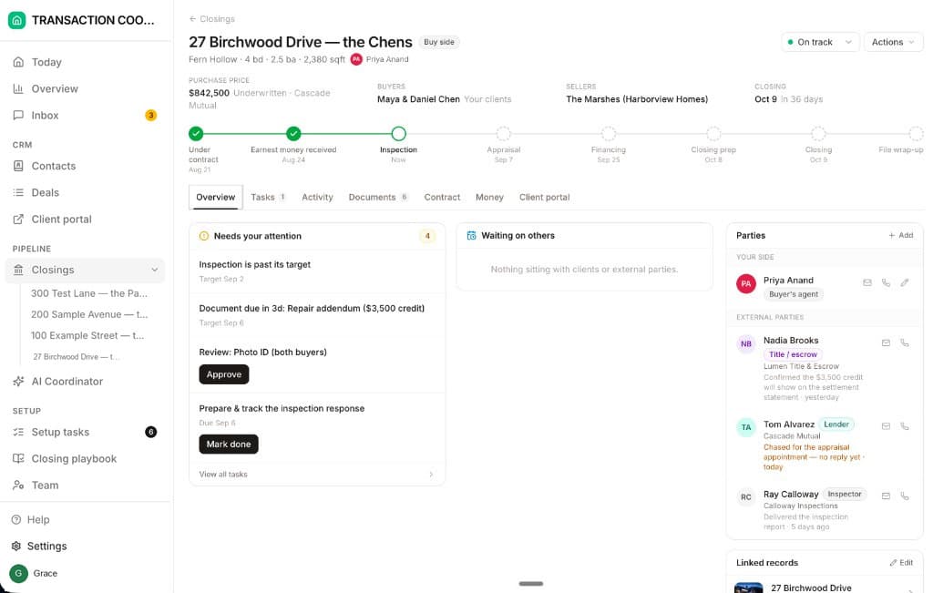Screen dimensions: 933x593
Task: Click the Inspection stage marker
Action: 399,133
